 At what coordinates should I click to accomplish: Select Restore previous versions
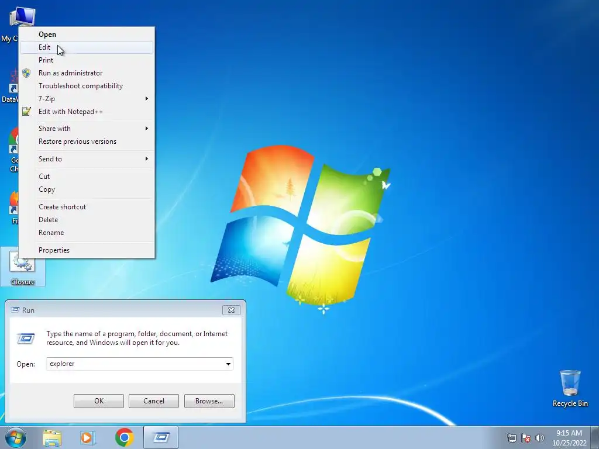point(87,141)
